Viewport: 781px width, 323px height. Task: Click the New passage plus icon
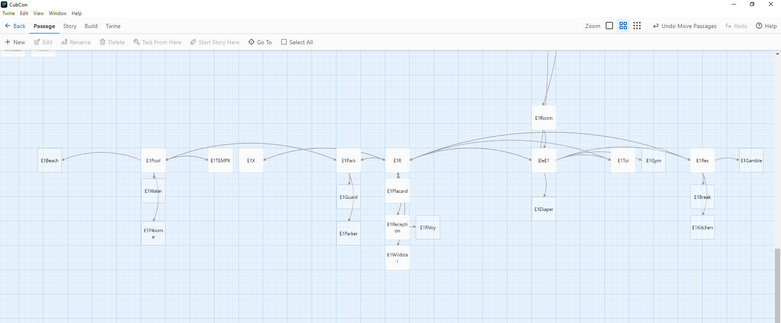coord(8,42)
